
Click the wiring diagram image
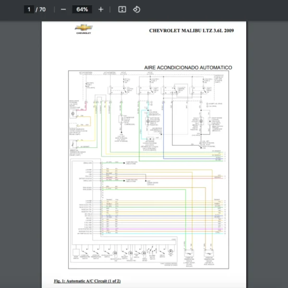point(148,168)
